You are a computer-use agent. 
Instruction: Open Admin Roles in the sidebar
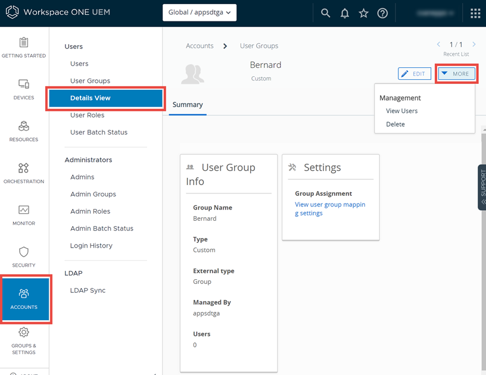click(x=90, y=211)
